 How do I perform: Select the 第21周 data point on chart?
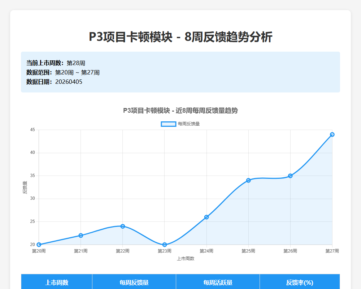coord(81,235)
